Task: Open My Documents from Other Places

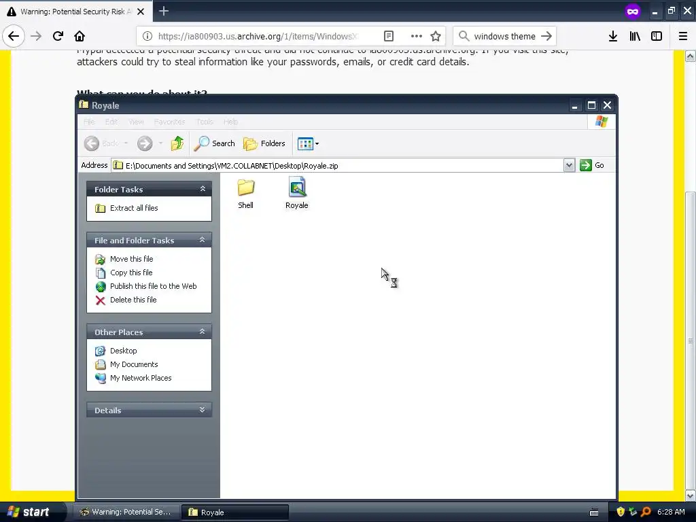Action: [x=134, y=364]
